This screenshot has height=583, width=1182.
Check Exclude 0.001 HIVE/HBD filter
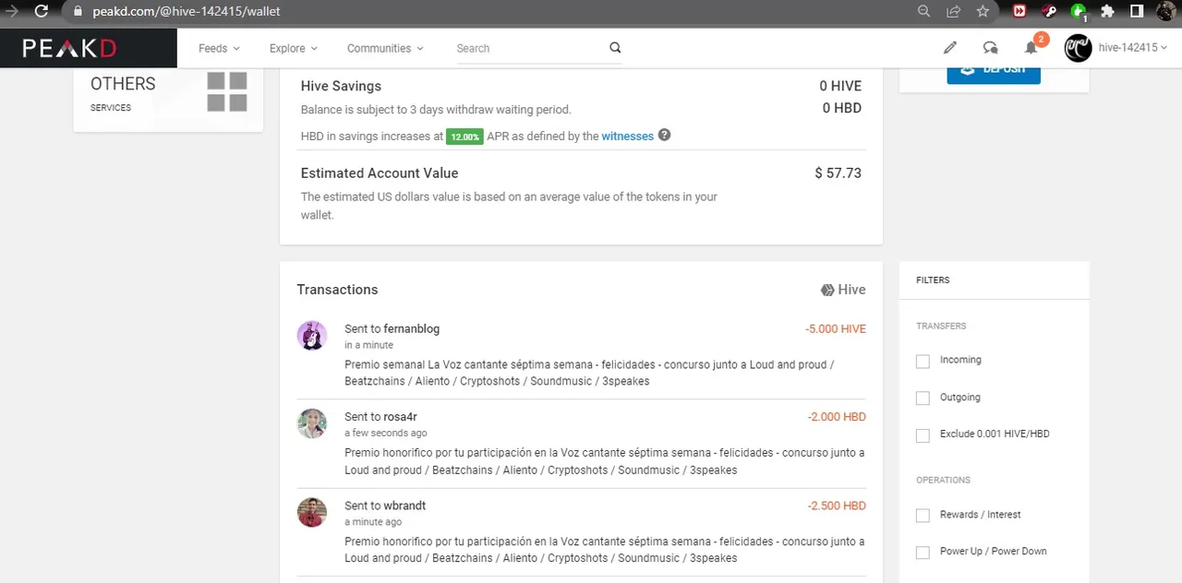pyautogui.click(x=923, y=435)
